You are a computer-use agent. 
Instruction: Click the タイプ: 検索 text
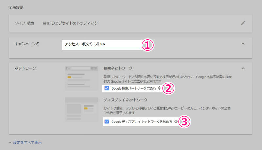coord(24,23)
